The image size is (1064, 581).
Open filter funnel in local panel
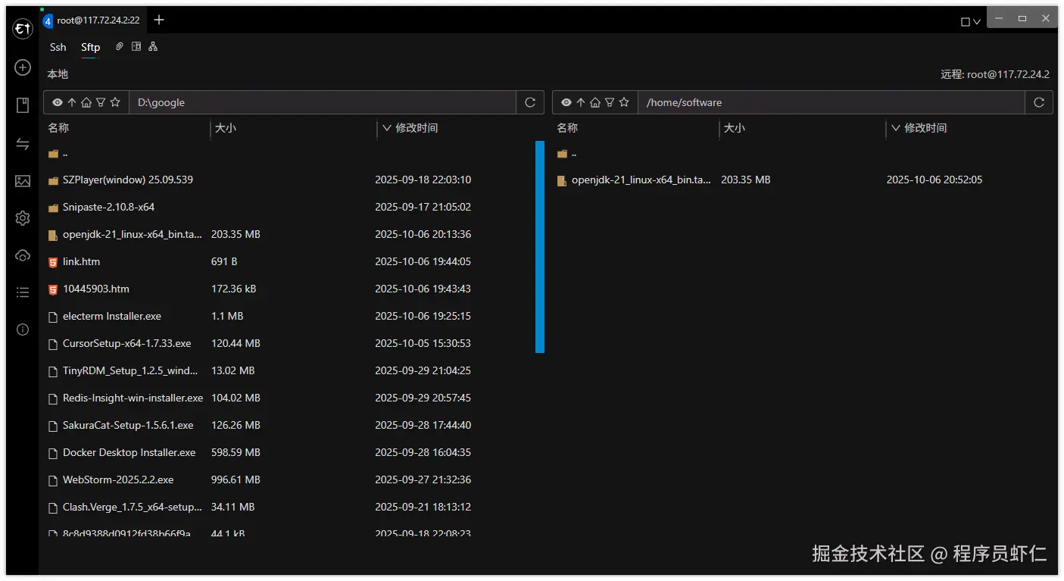(x=101, y=102)
